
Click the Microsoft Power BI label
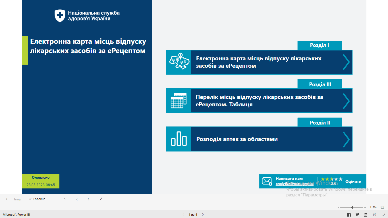pyautogui.click(x=16, y=215)
